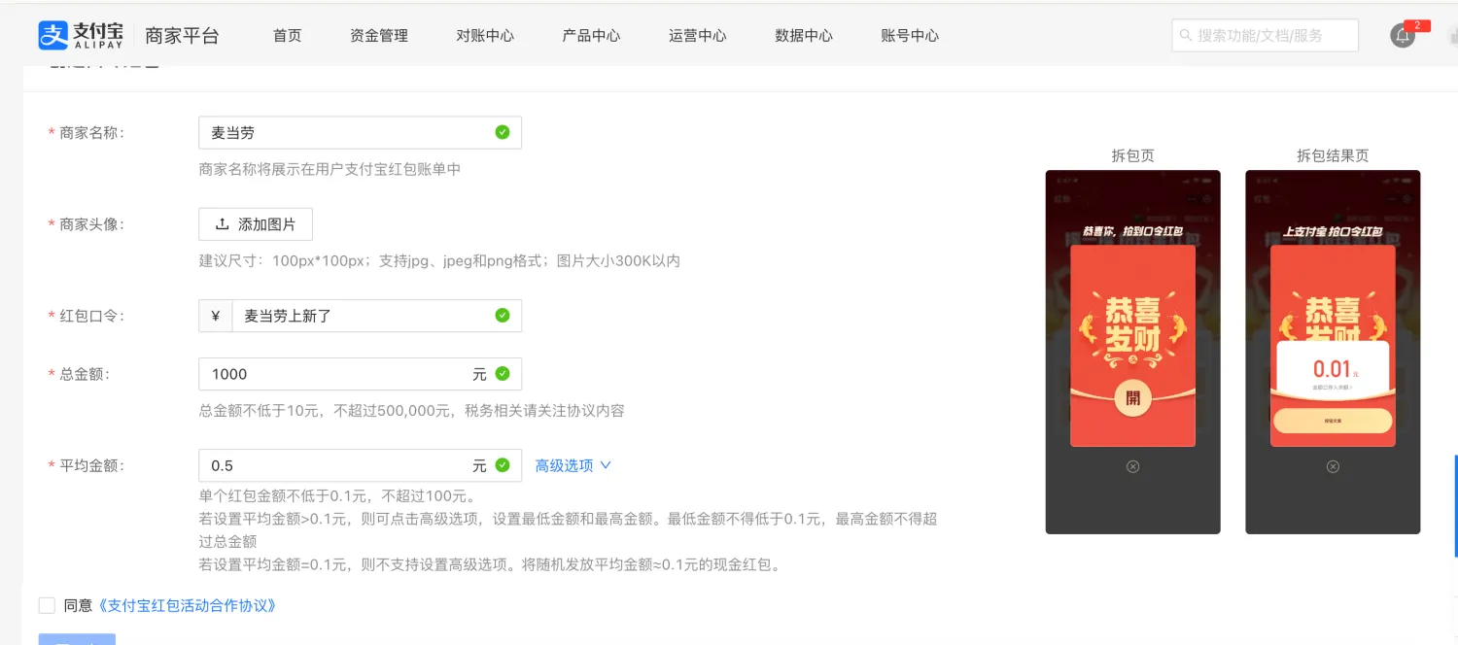1458x645 pixels.
Task: Open the 首页 menu item
Action: point(287,35)
